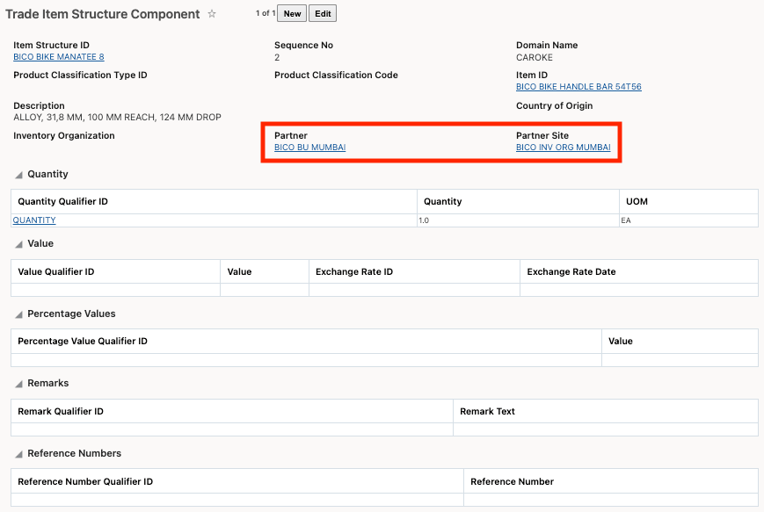
Task: Click the New button
Action: coord(292,14)
